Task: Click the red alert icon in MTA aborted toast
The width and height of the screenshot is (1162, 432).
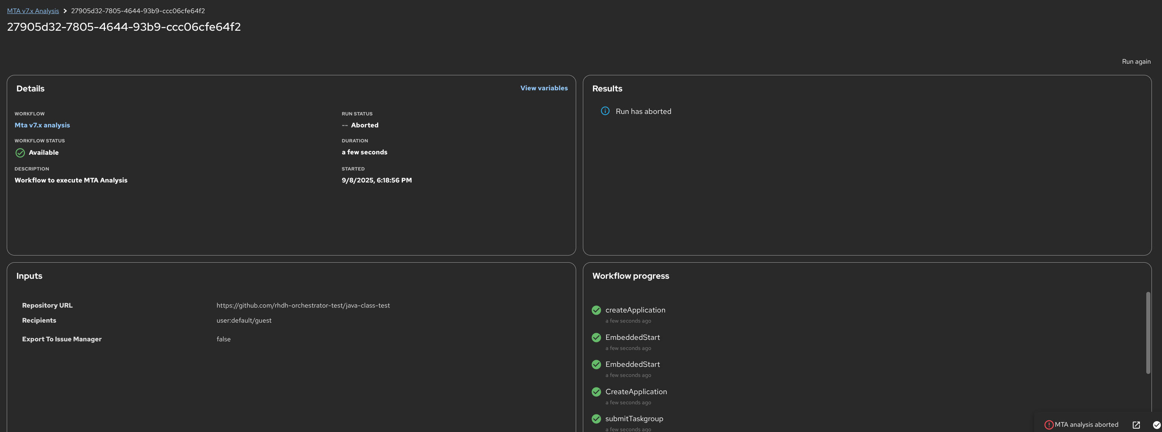Action: click(1048, 425)
